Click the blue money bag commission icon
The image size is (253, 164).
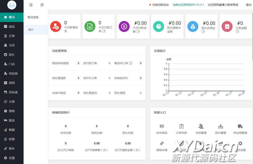(x=193, y=27)
